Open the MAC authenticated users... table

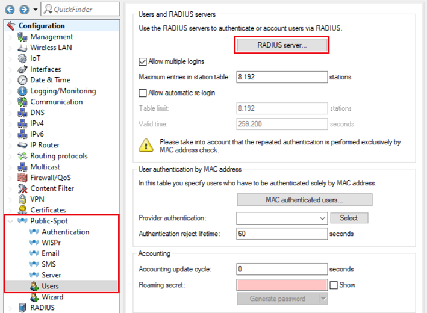click(x=304, y=200)
